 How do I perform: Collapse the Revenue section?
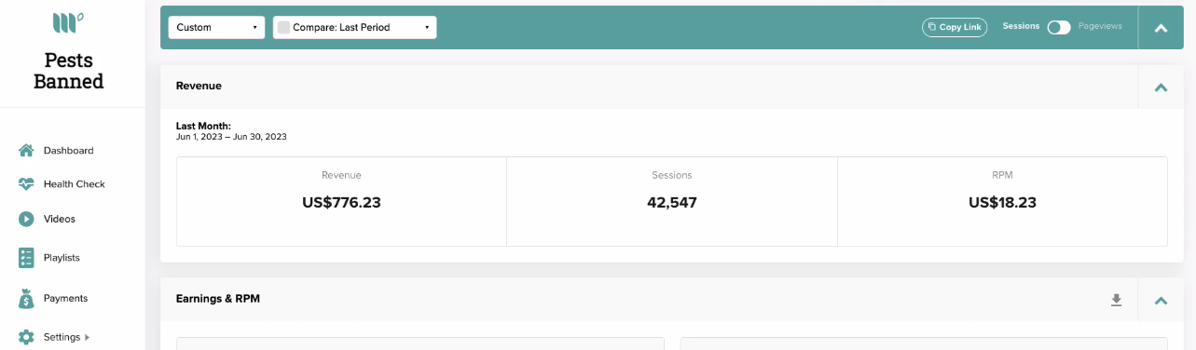point(1161,87)
